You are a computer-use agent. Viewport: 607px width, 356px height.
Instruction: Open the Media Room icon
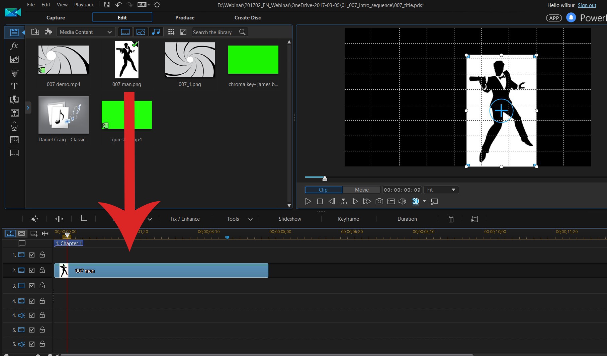pyautogui.click(x=14, y=32)
